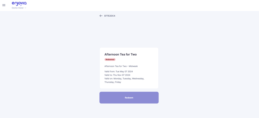Click the Thursday, Friday text line
The width and height of the screenshot is (259, 118).
coord(113,82)
